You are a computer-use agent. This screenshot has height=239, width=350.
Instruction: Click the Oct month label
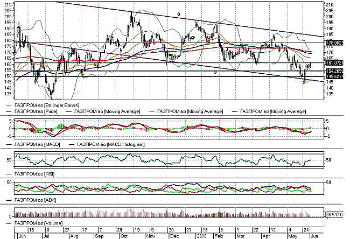click(124, 236)
